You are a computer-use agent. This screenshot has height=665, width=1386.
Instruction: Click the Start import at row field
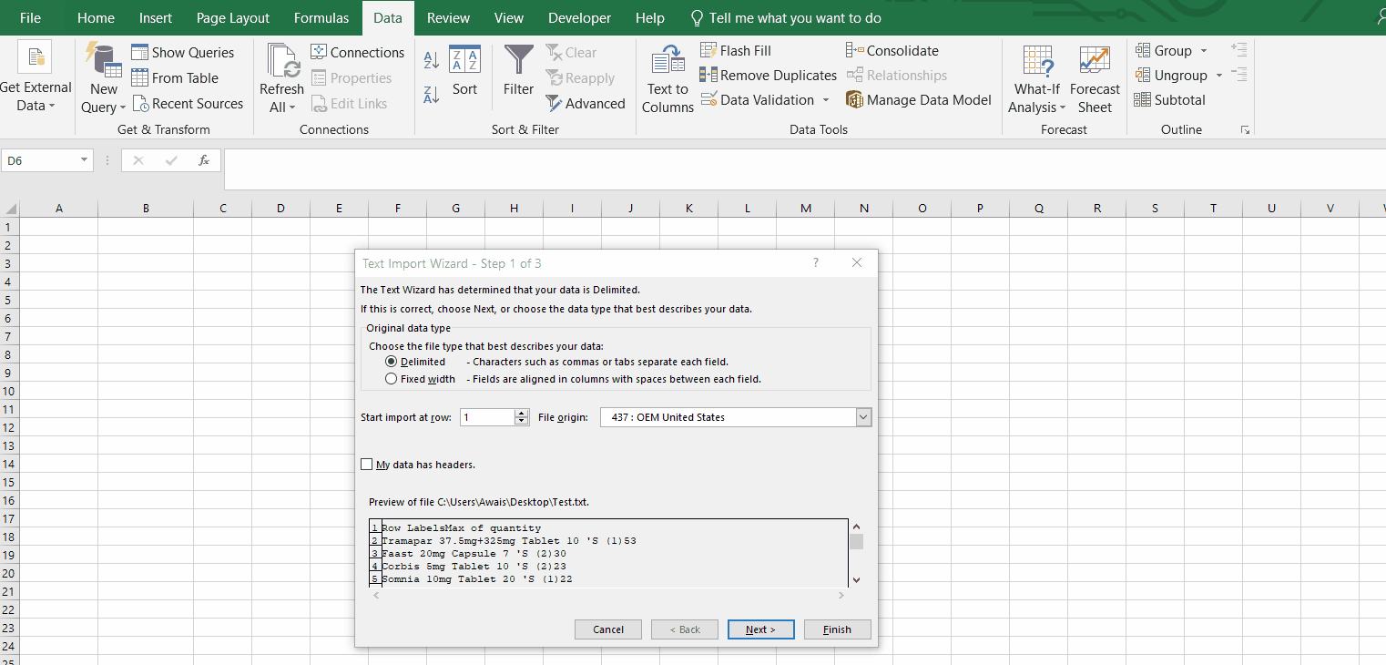[x=487, y=417]
